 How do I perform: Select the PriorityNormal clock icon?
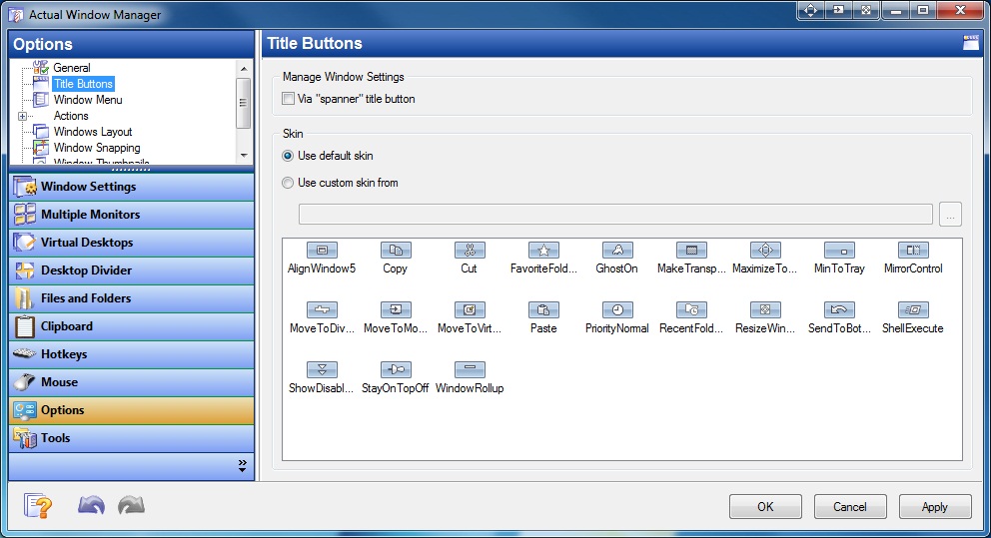pyautogui.click(x=617, y=310)
